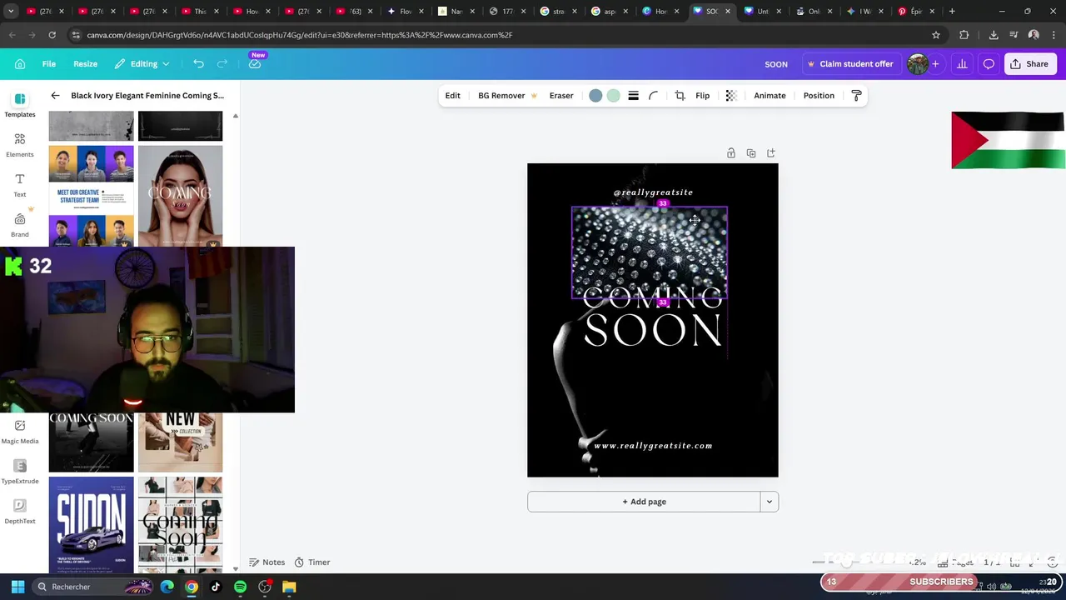Image resolution: width=1066 pixels, height=600 pixels.
Task: Select the Crop tool
Action: (680, 96)
